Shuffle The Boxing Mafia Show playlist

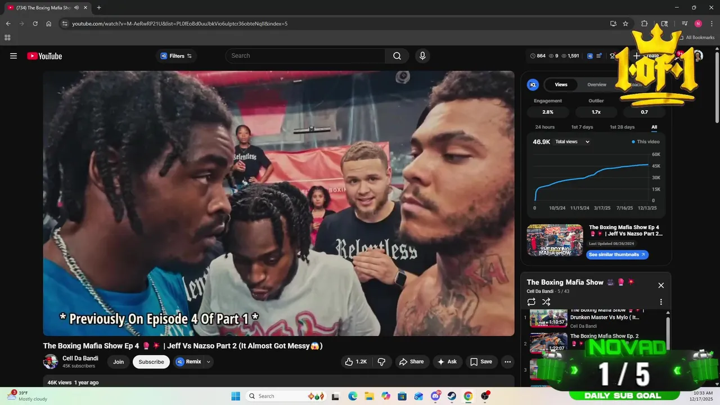click(546, 302)
